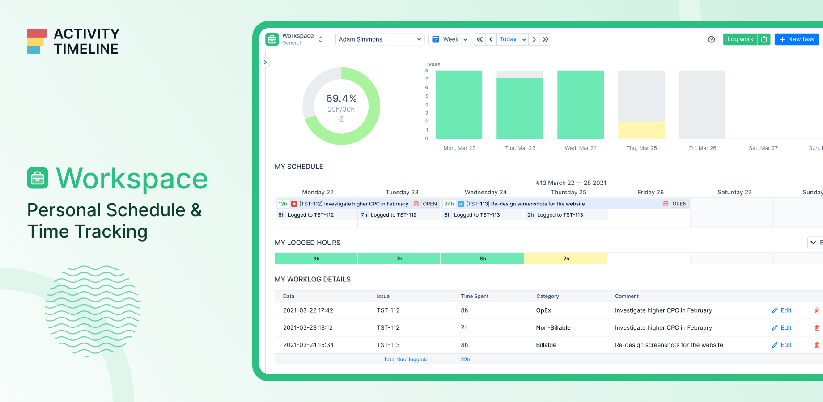Image resolution: width=823 pixels, height=402 pixels.
Task: Click the Tue, Mar 23 bar
Action: pyautogui.click(x=520, y=109)
